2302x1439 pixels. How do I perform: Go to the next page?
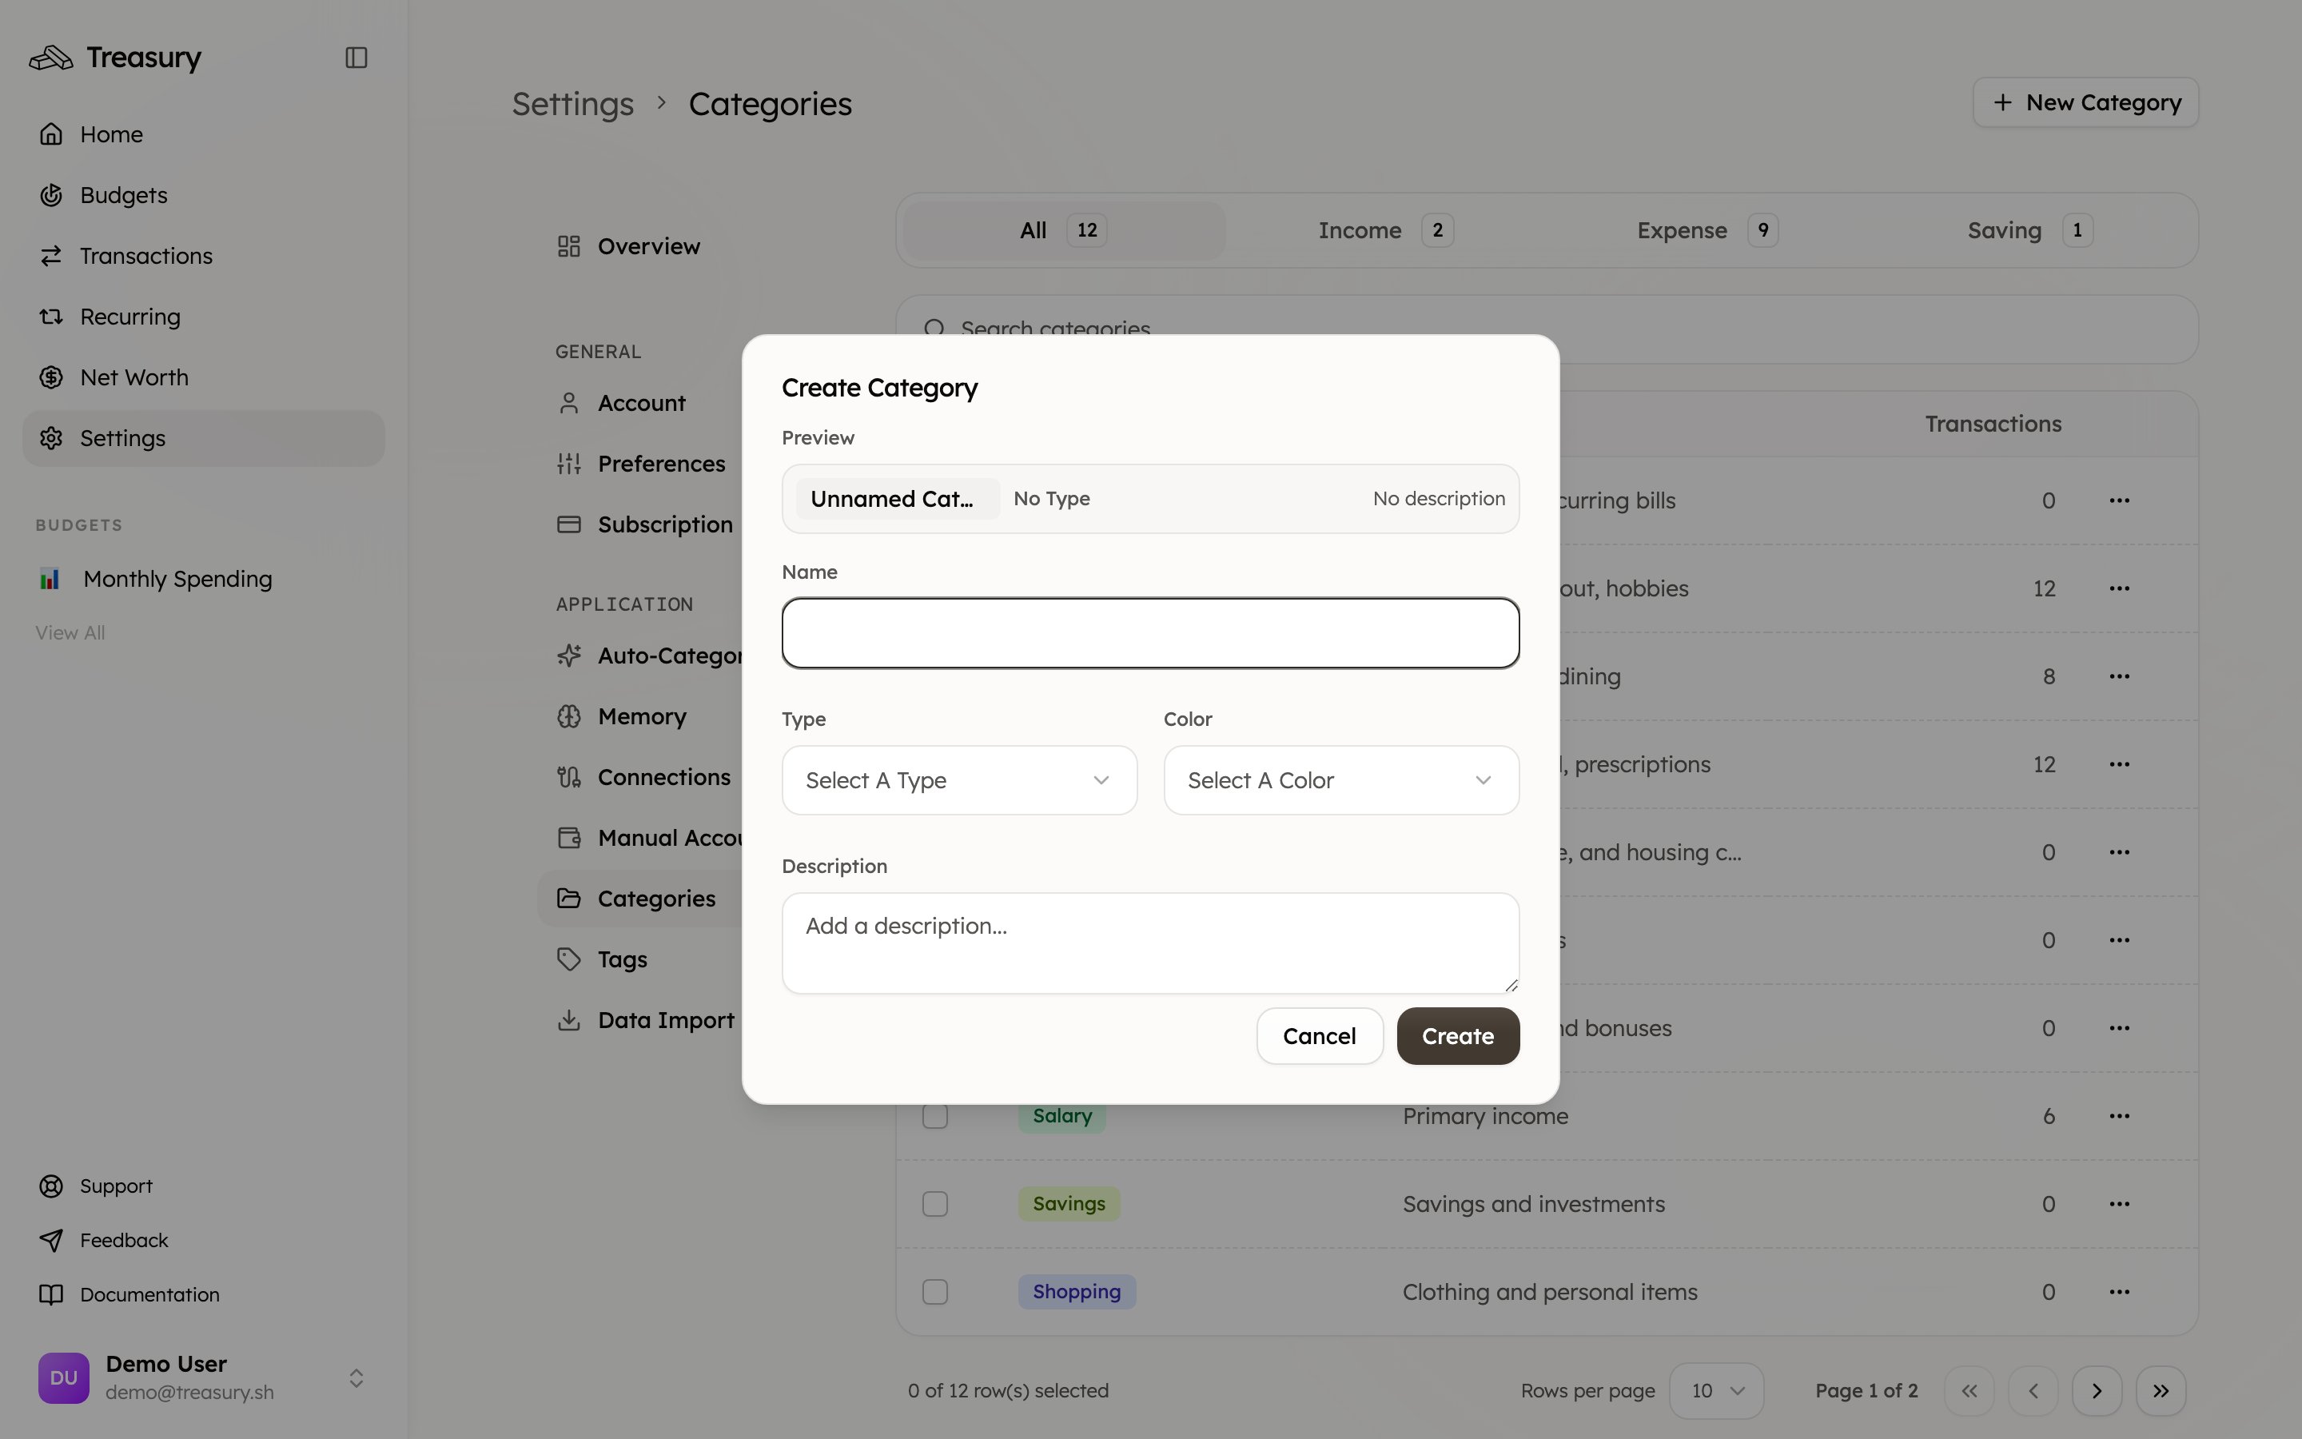coord(2097,1391)
